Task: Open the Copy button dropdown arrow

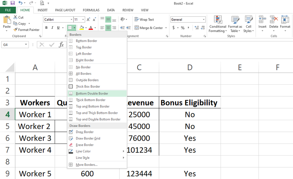Action: pyautogui.click(x=29, y=23)
